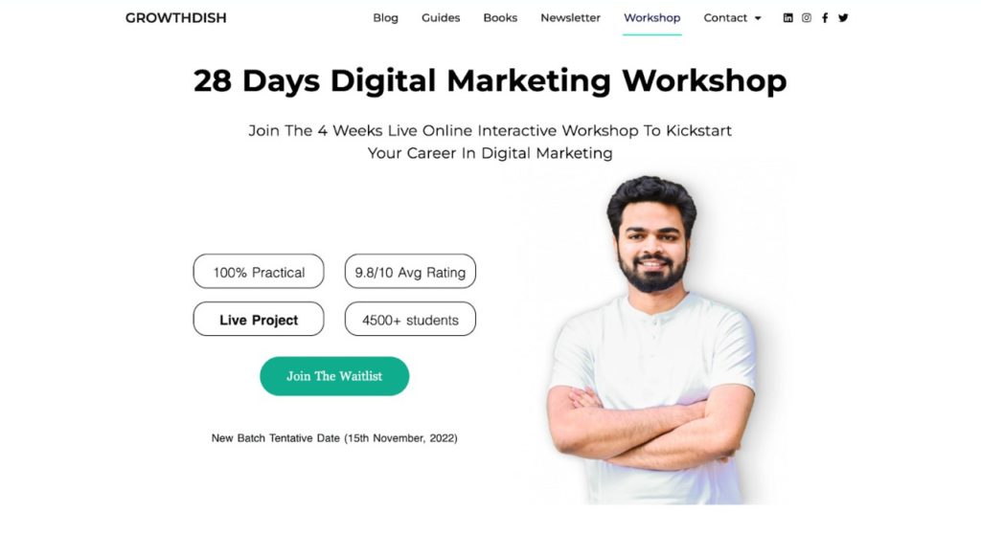Image resolution: width=981 pixels, height=534 pixels.
Task: Click the instructor photo
Action: click(650, 340)
